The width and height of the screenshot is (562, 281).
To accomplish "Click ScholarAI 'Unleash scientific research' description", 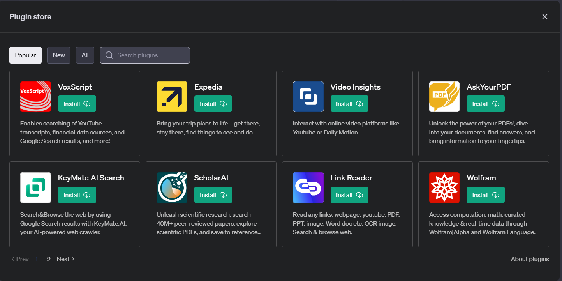I will tap(209, 223).
